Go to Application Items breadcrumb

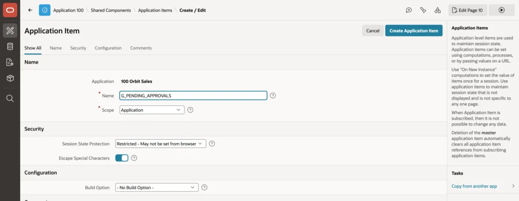[155, 10]
